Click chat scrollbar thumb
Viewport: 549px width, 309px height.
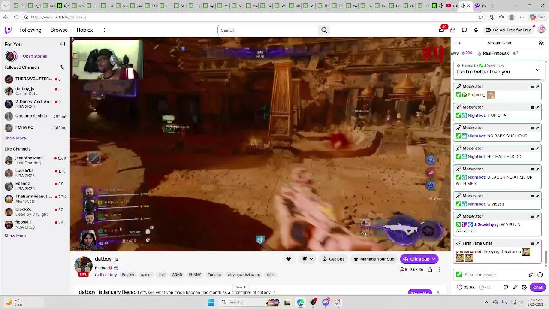pos(546,257)
